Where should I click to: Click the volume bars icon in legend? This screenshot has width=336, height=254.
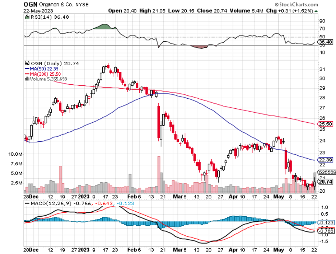tap(27, 79)
